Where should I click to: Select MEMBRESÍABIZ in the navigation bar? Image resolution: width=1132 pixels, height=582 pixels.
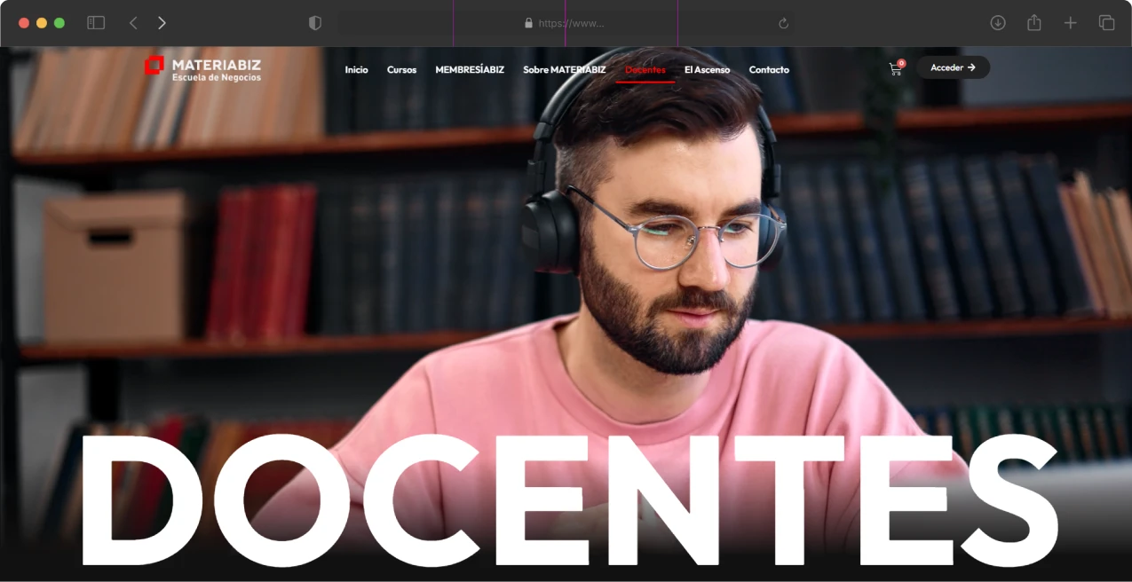click(x=470, y=70)
